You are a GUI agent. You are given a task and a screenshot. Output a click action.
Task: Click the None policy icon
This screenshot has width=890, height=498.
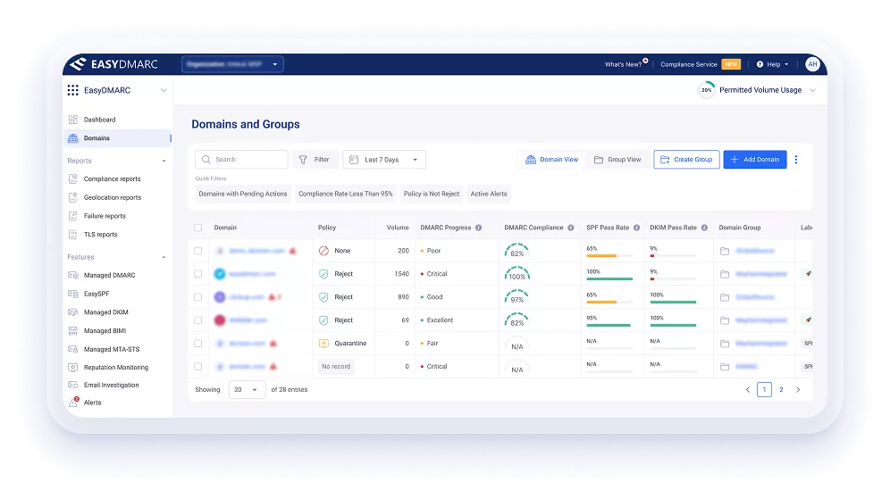click(323, 252)
